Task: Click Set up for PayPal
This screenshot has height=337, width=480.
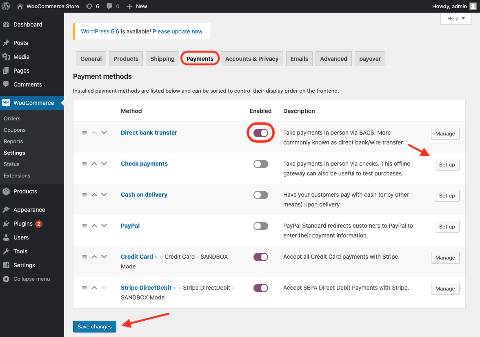Action: (x=447, y=227)
